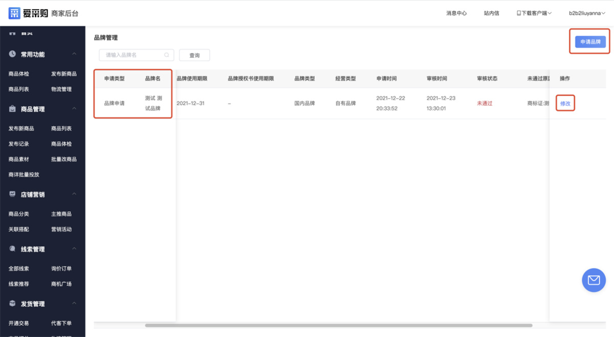
Task: Open the b2b2liuyanna account dropdown
Action: [x=587, y=13]
